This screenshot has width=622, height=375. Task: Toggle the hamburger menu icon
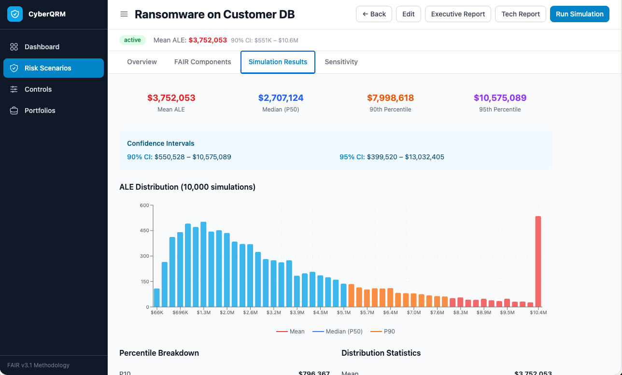click(x=124, y=14)
